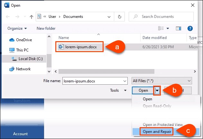Sort files by Name column header
Screen dimensions: 203x139
(x=64, y=38)
